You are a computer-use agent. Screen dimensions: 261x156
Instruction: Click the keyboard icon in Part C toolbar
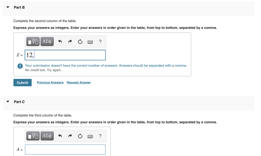[90, 136]
